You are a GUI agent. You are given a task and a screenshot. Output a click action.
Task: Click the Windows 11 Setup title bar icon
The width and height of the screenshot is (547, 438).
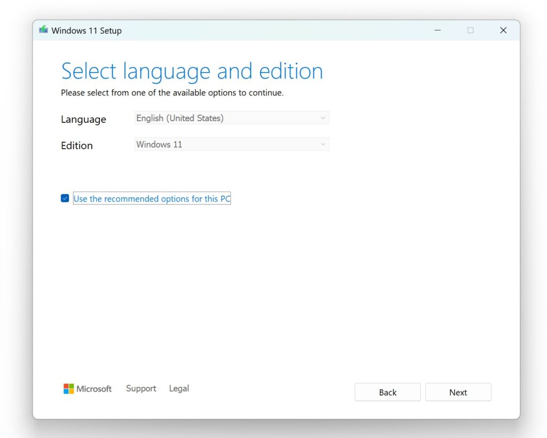tap(43, 30)
